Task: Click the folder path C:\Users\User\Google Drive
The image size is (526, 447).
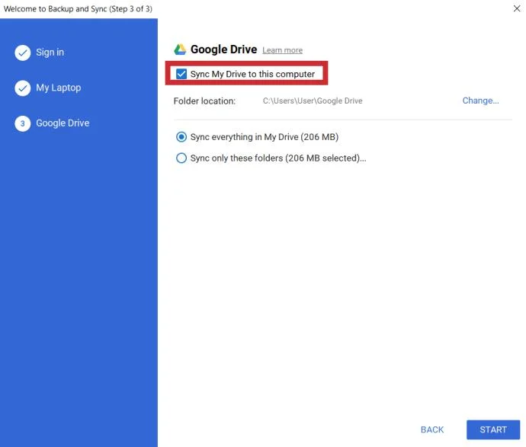Action: [313, 101]
